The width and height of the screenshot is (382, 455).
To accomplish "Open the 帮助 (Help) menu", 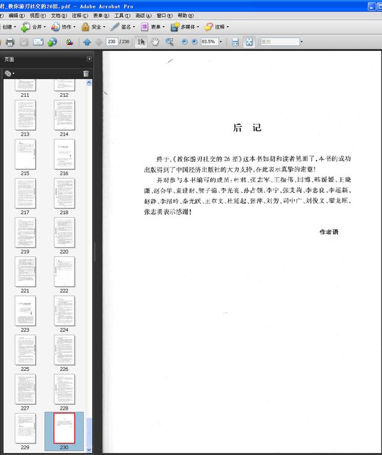I will [x=185, y=15].
